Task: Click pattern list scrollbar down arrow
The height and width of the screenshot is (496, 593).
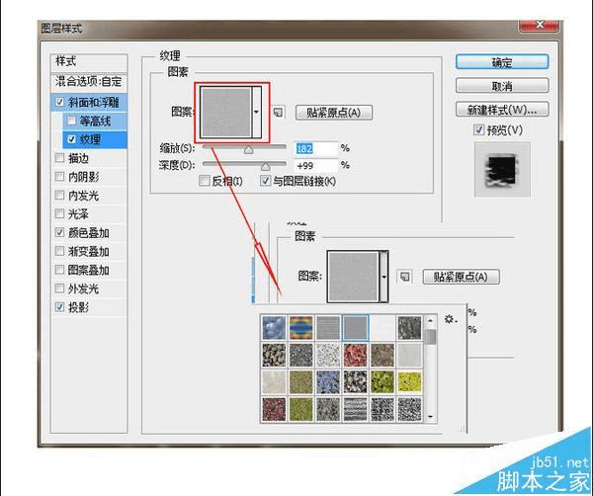Action: point(430,416)
